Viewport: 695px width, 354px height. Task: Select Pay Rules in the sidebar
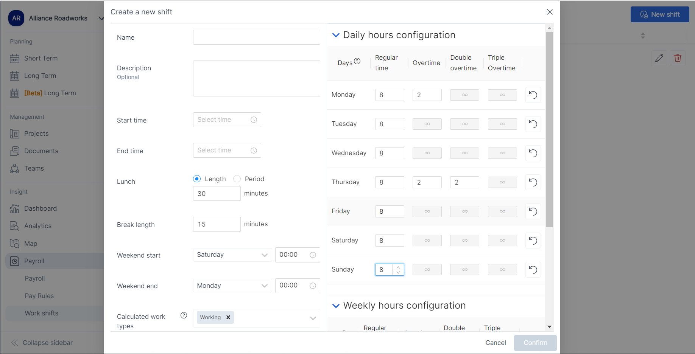tap(39, 296)
